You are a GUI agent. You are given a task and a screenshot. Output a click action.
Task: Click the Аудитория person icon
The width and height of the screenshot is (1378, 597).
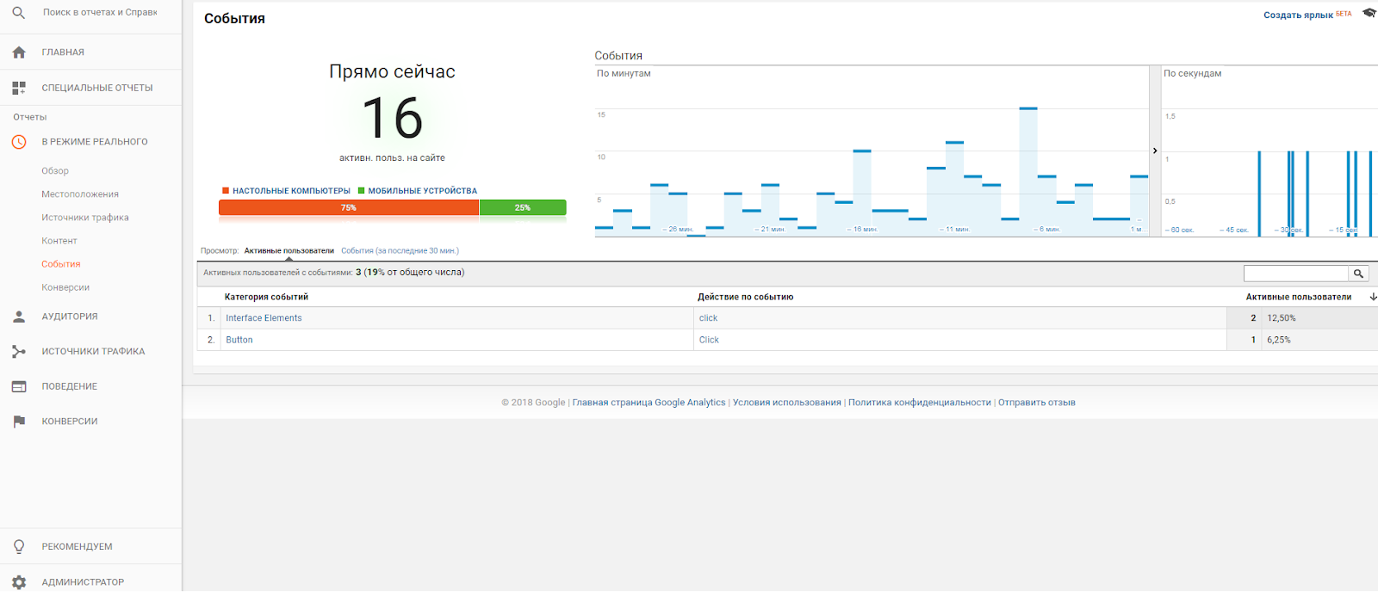click(19, 317)
